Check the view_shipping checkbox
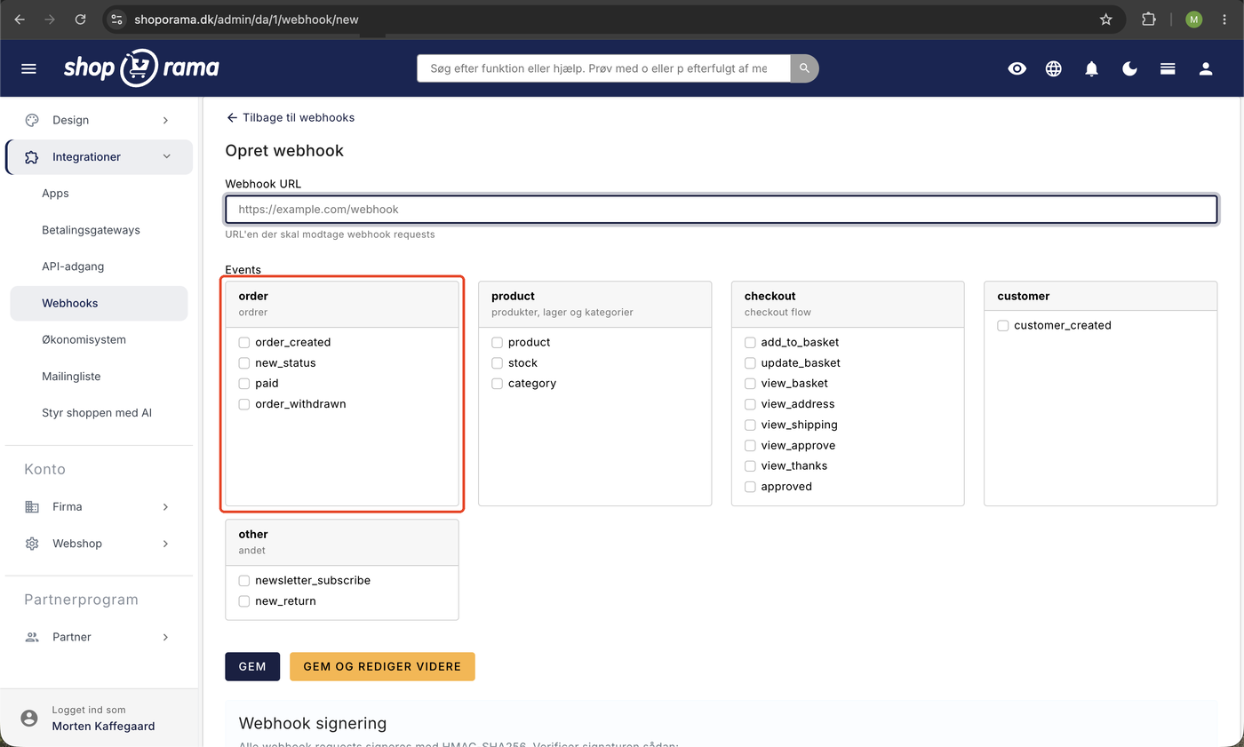Screen dimensions: 1244x747 (x=750, y=425)
